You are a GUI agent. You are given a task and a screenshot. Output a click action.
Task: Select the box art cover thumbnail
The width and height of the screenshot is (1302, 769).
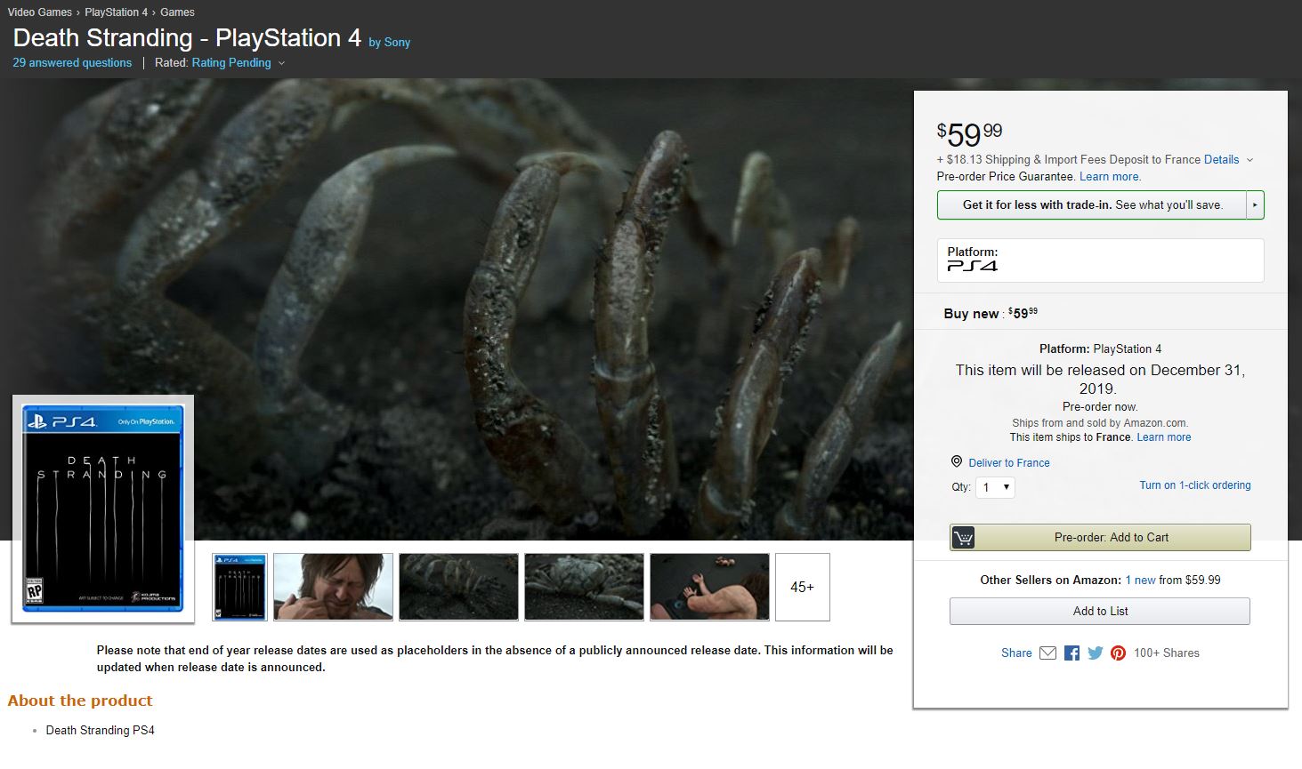click(x=239, y=587)
